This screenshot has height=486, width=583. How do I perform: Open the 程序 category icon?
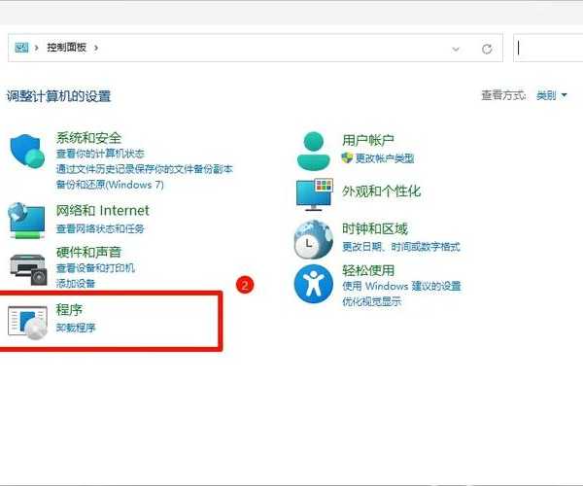click(x=27, y=322)
